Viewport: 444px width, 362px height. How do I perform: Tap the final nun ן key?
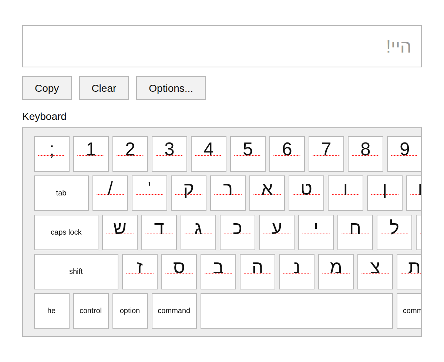tap(385, 193)
